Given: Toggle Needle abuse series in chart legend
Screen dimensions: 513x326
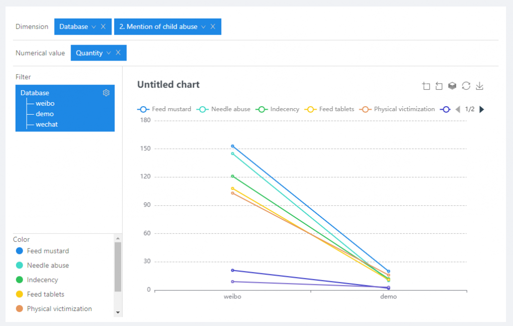Looking at the screenshot, I should [x=224, y=109].
